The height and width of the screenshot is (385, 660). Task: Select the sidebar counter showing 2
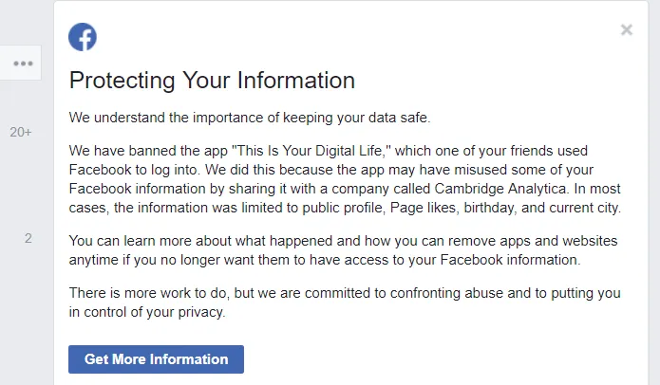click(28, 238)
